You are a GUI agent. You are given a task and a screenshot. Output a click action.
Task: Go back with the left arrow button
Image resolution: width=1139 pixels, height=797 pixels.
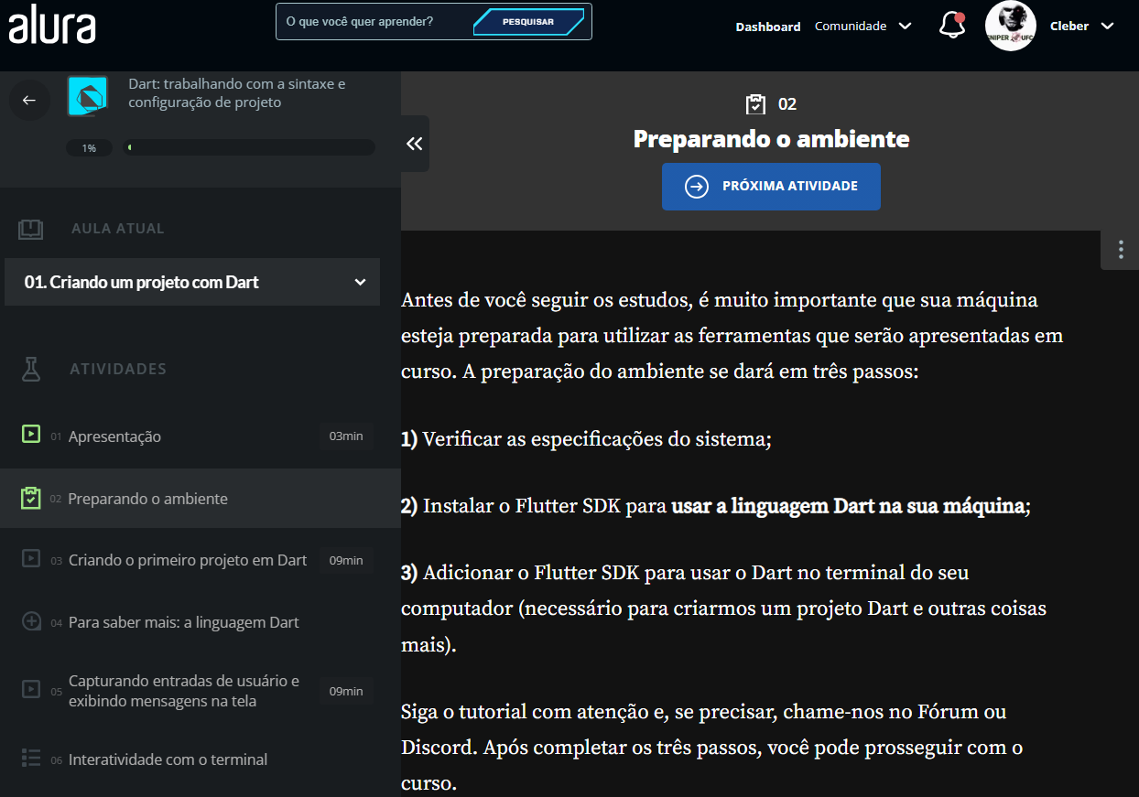tap(29, 100)
